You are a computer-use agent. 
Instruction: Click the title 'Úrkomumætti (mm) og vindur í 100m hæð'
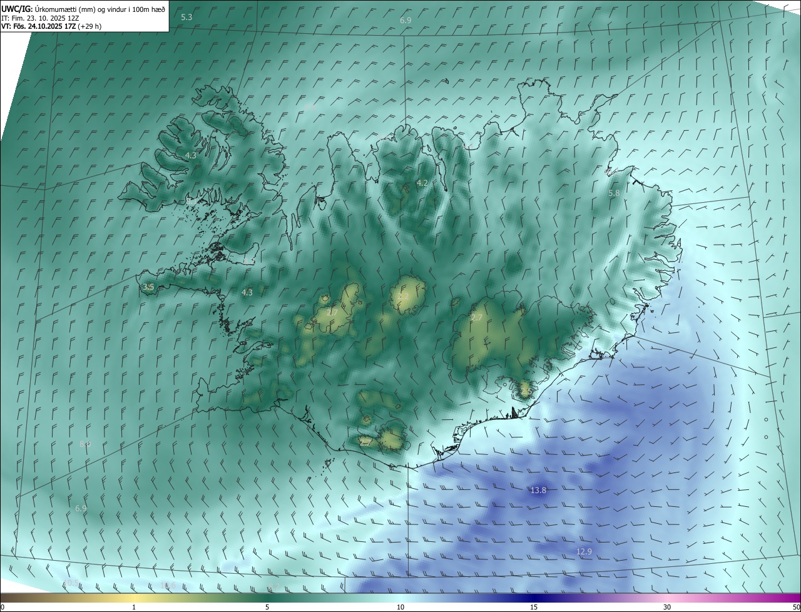[x=99, y=9]
